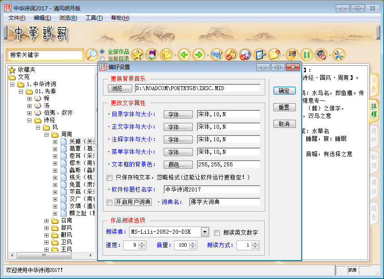Click 取消 to cancel preferences
Screen dimensions: 384x279
(284, 124)
